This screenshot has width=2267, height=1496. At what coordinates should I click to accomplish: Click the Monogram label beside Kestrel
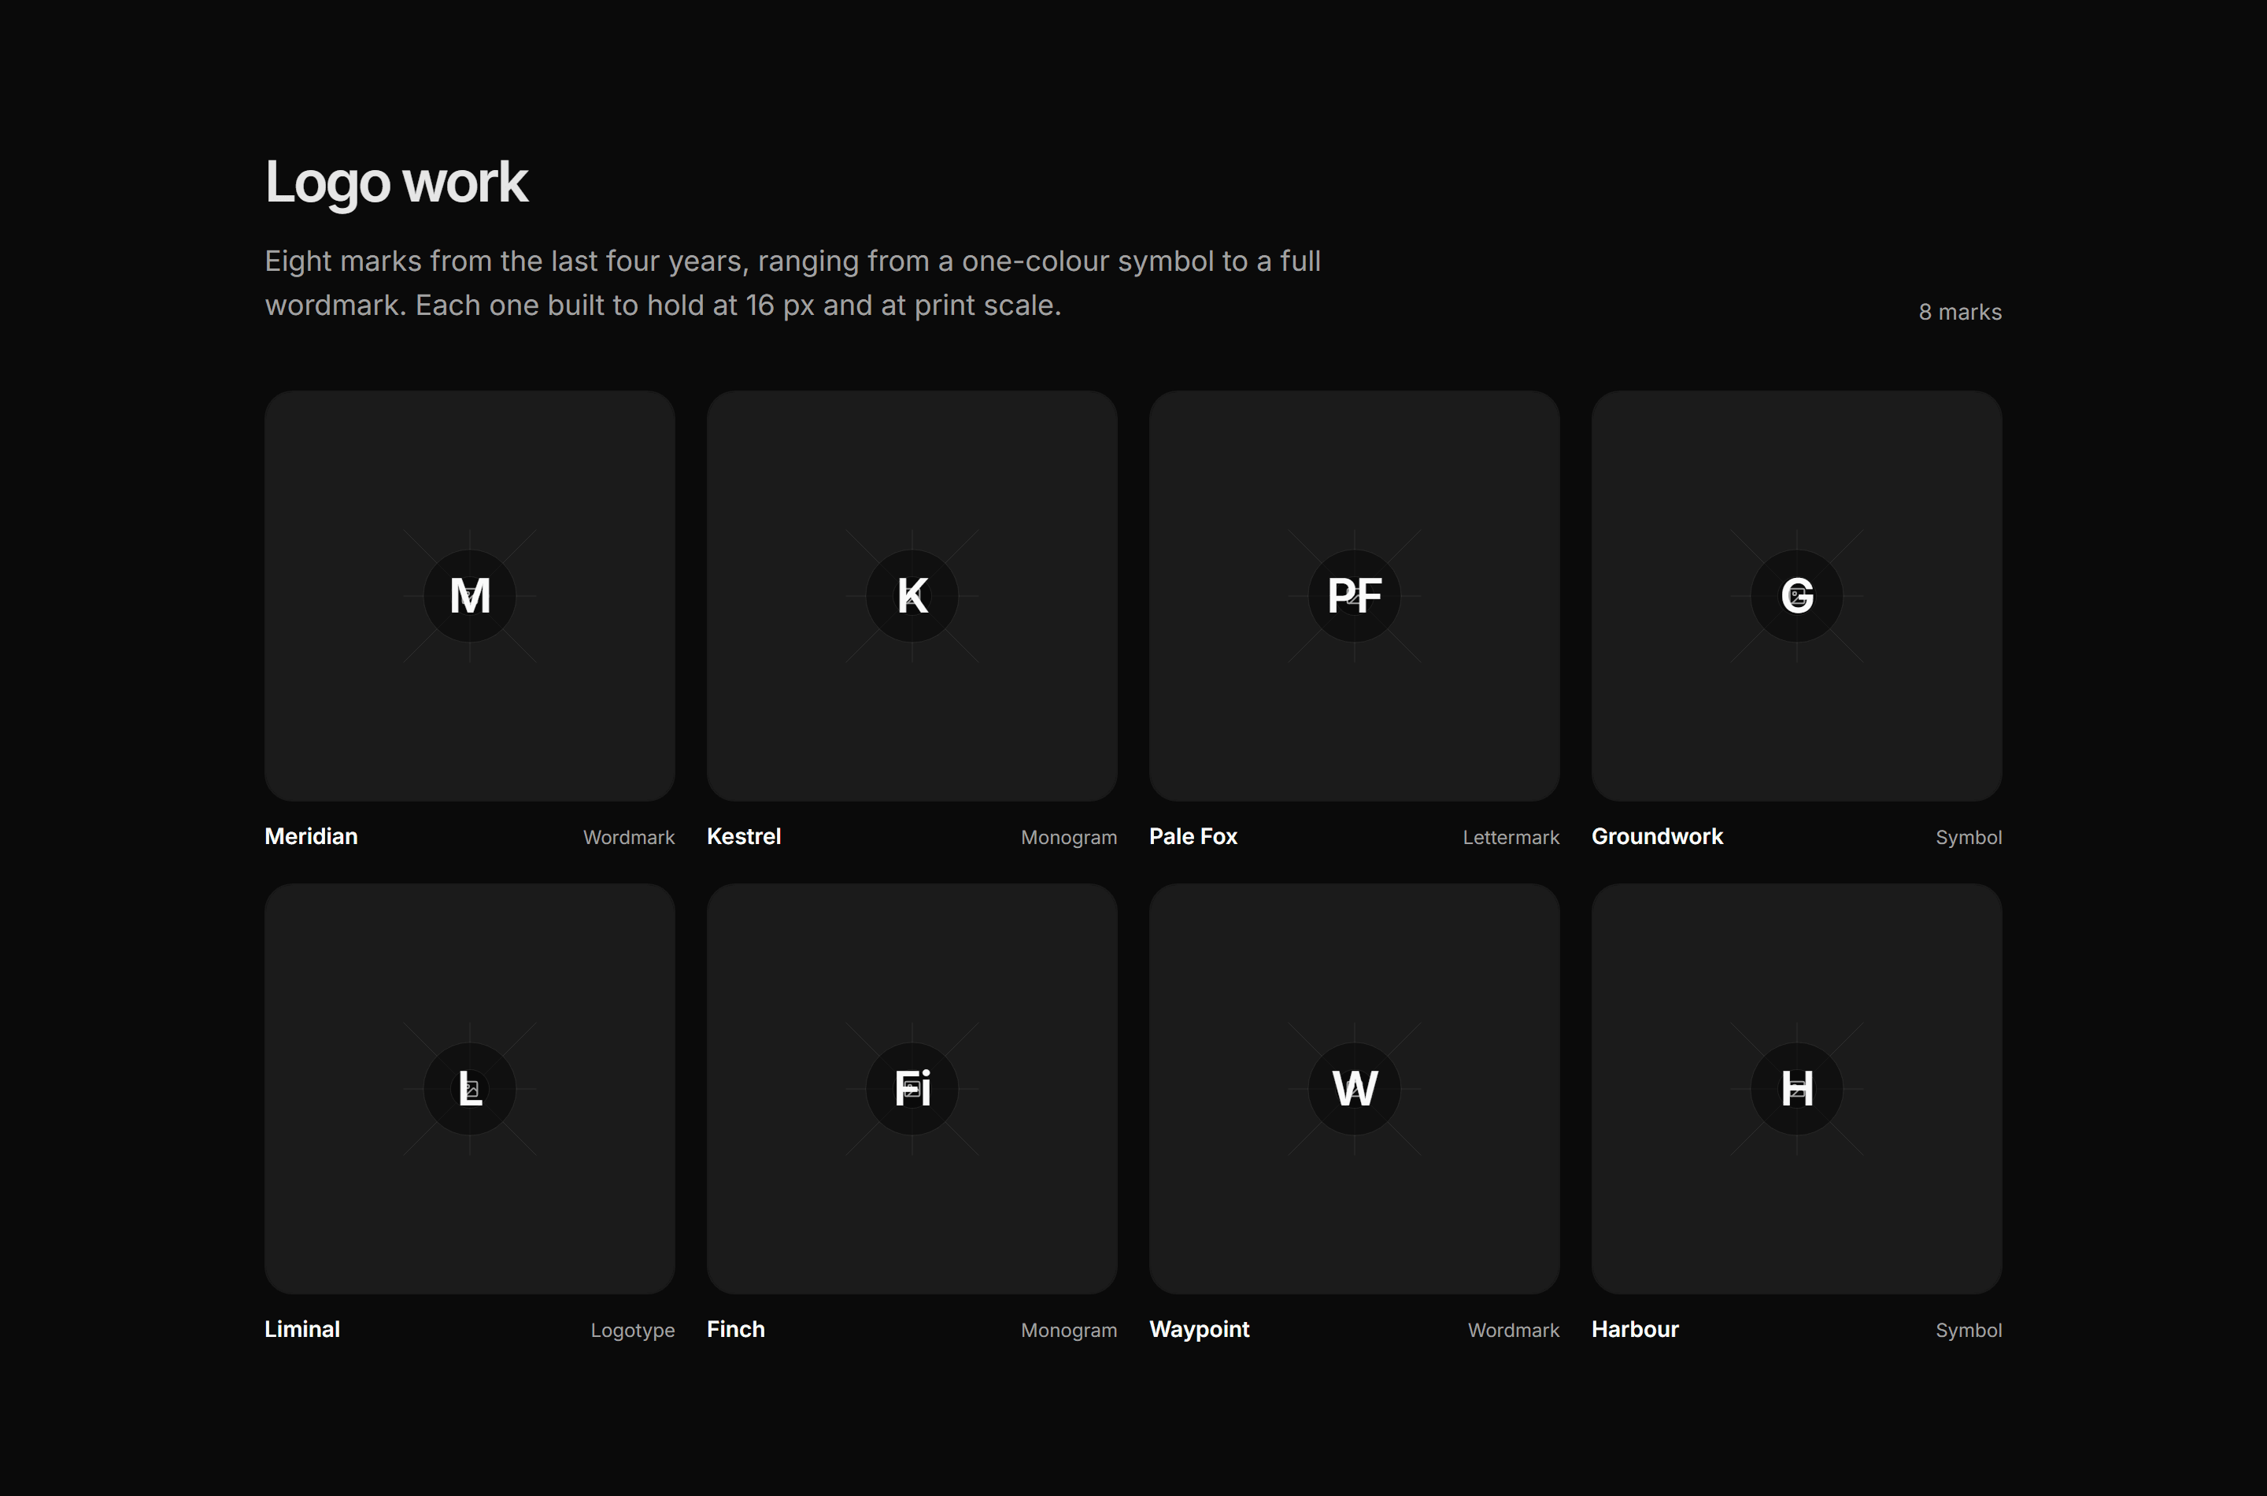click(1069, 838)
